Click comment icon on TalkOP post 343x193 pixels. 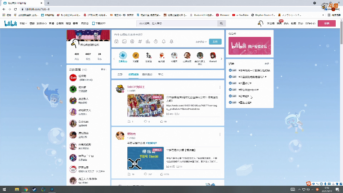click(145, 121)
